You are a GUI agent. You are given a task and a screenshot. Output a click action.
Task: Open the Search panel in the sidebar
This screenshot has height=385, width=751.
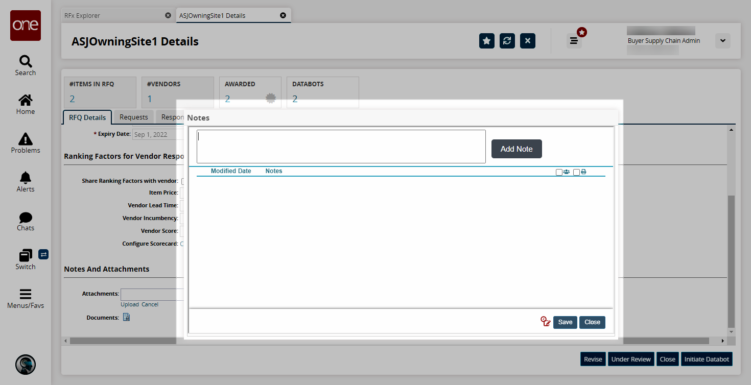[x=26, y=65]
